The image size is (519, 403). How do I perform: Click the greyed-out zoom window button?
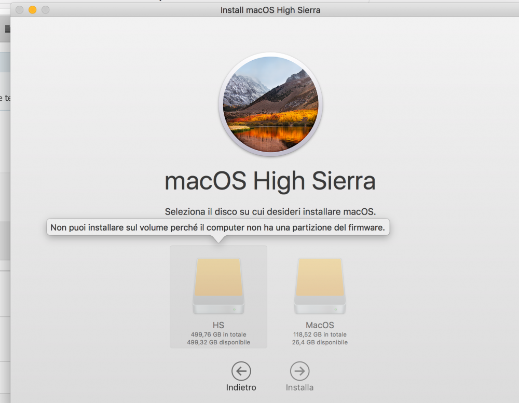pyautogui.click(x=45, y=10)
